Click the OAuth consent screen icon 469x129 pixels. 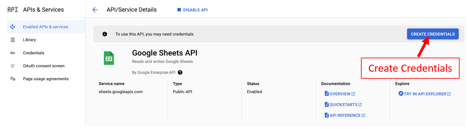(13, 66)
